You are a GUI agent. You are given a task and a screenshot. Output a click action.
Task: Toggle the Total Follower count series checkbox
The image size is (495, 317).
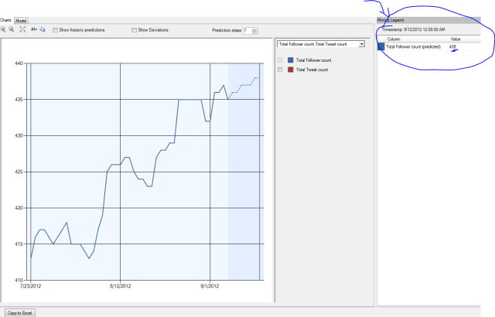pos(280,60)
